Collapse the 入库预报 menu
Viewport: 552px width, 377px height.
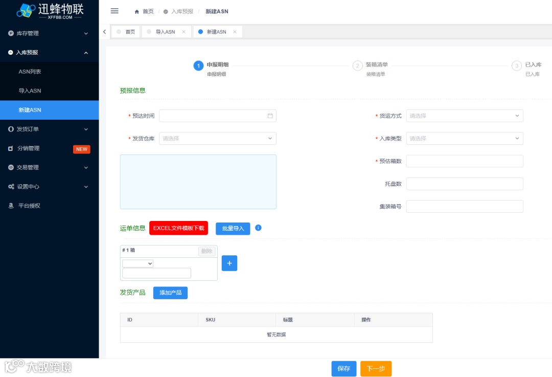[86, 53]
